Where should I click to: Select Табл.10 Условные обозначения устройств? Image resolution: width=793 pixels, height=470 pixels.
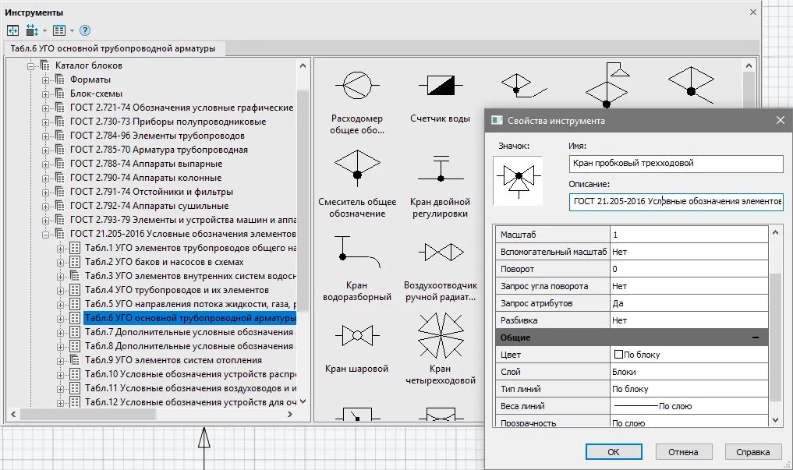[190, 374]
